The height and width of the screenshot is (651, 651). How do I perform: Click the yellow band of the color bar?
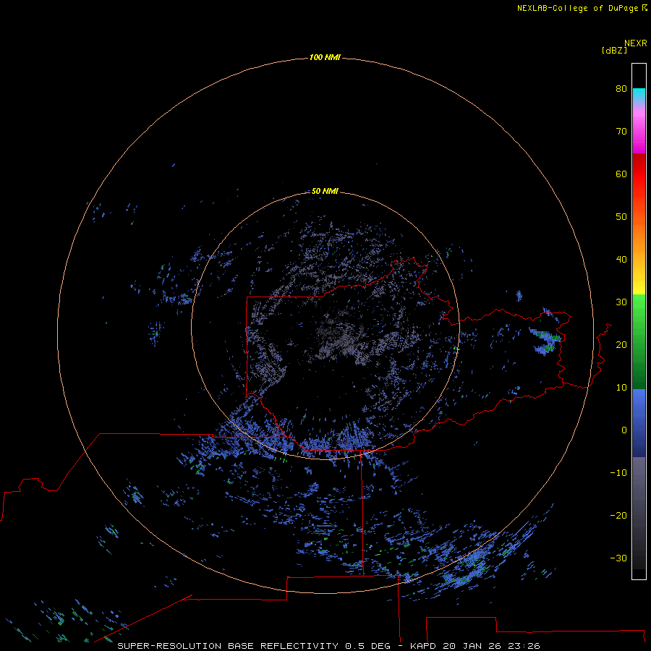639,287
